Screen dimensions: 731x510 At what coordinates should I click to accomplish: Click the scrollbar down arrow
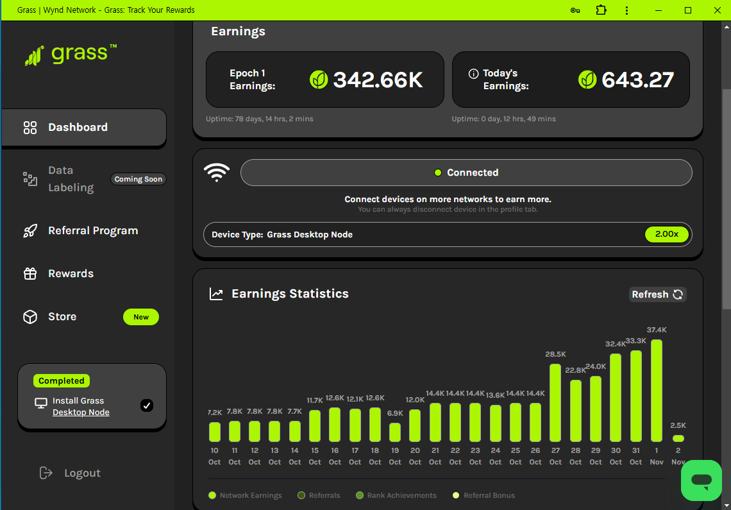(x=727, y=506)
